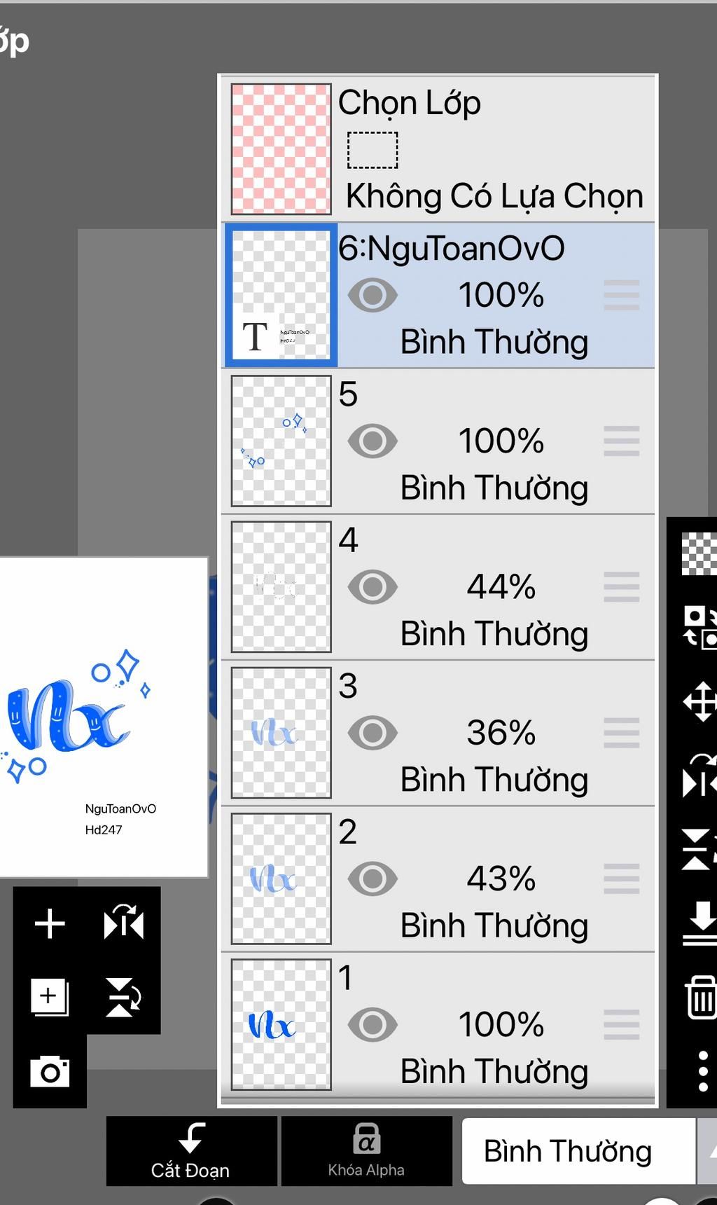This screenshot has width=717, height=1205.
Task: Click the pink checkered Chọn Lớp thumbnail
Action: (281, 149)
